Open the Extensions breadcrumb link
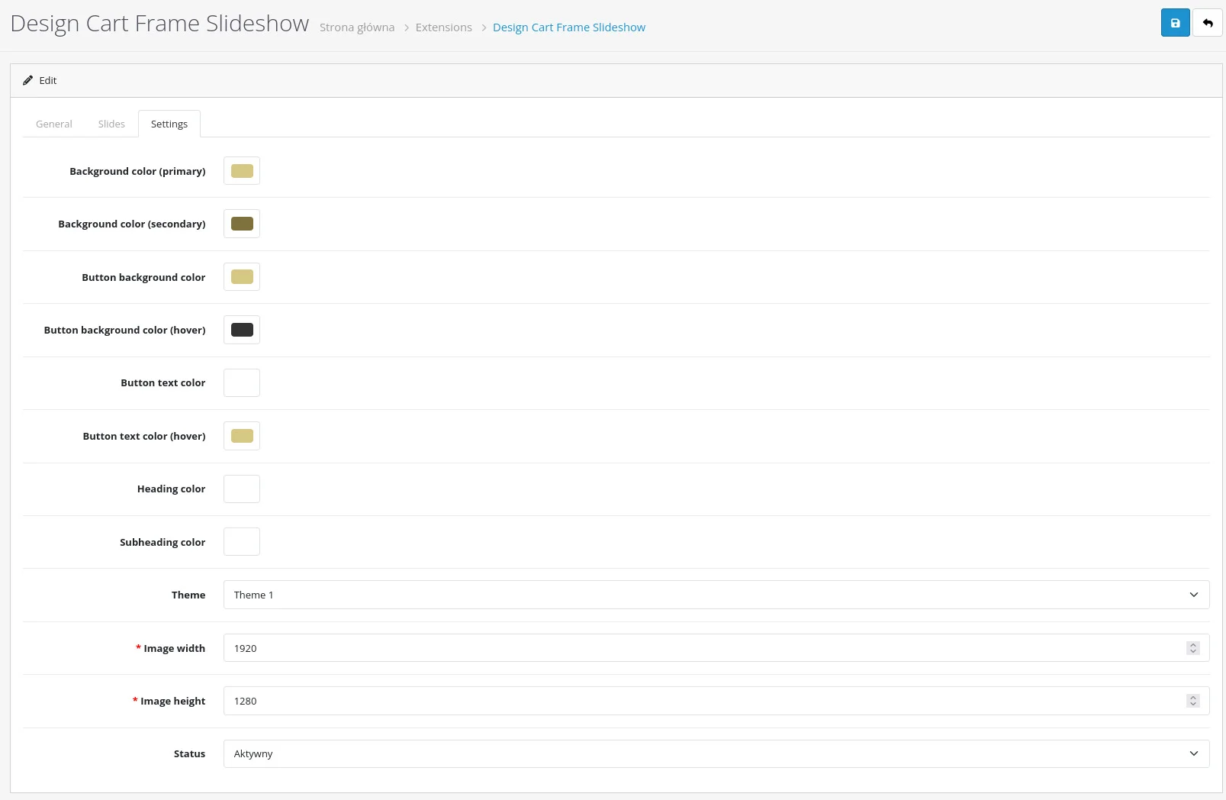The image size is (1226, 800). pyautogui.click(x=444, y=27)
